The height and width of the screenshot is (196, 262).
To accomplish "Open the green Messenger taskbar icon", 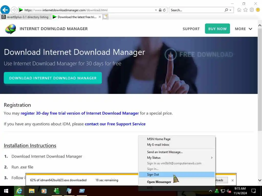I will click(x=57, y=191).
